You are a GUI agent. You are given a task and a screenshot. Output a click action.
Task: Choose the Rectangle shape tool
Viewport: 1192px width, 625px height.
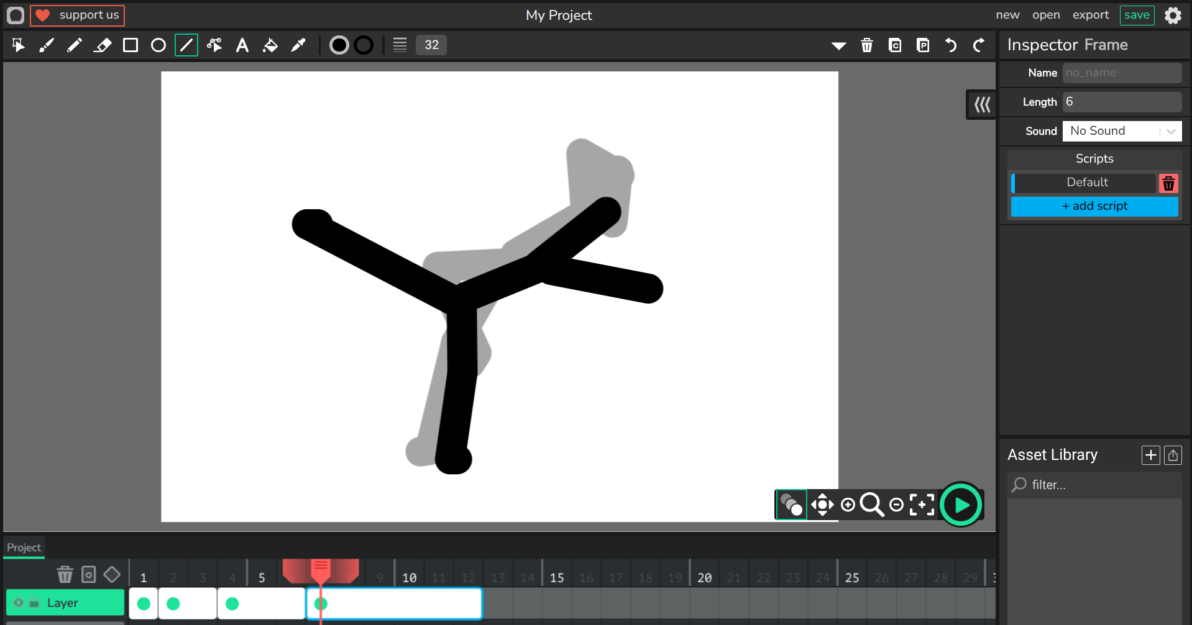point(131,45)
